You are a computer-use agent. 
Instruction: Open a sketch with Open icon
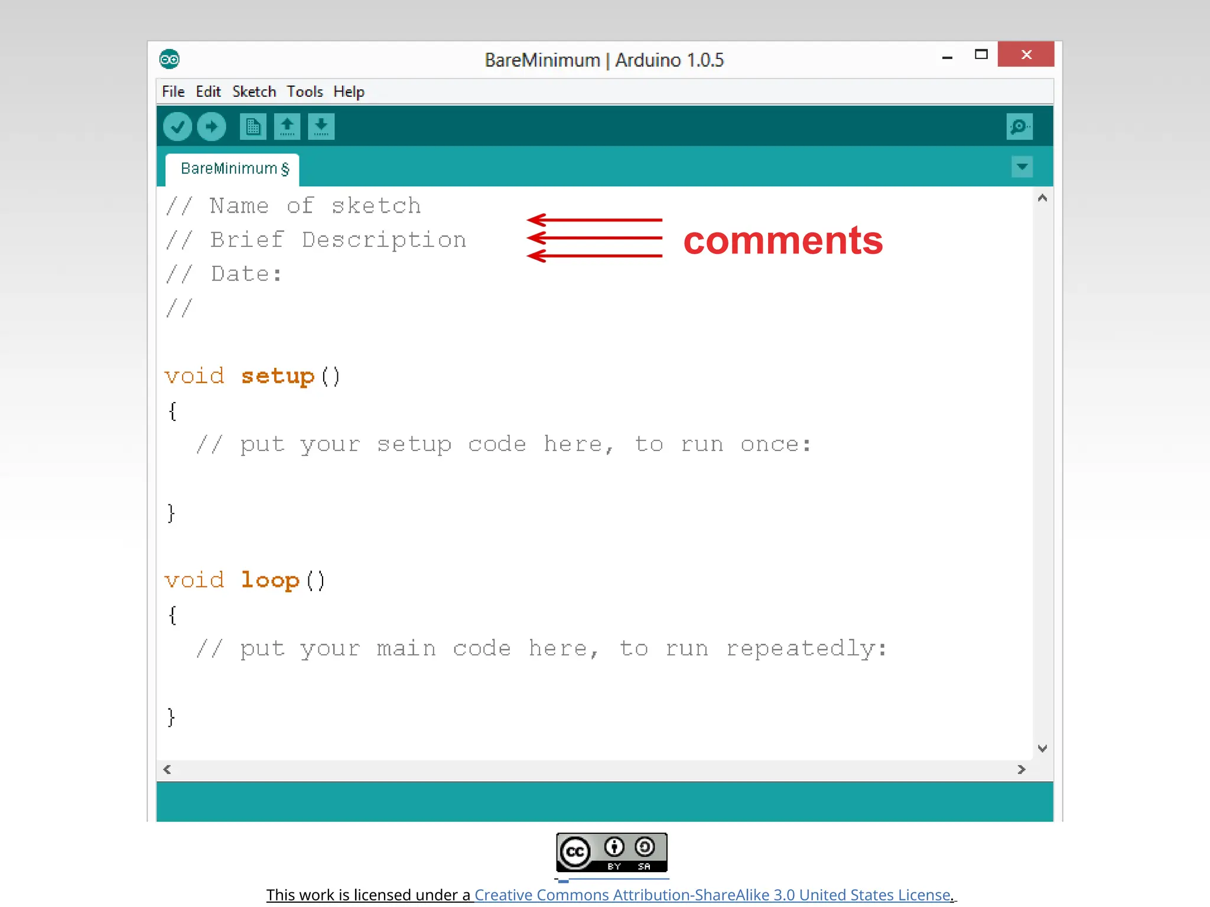[287, 126]
